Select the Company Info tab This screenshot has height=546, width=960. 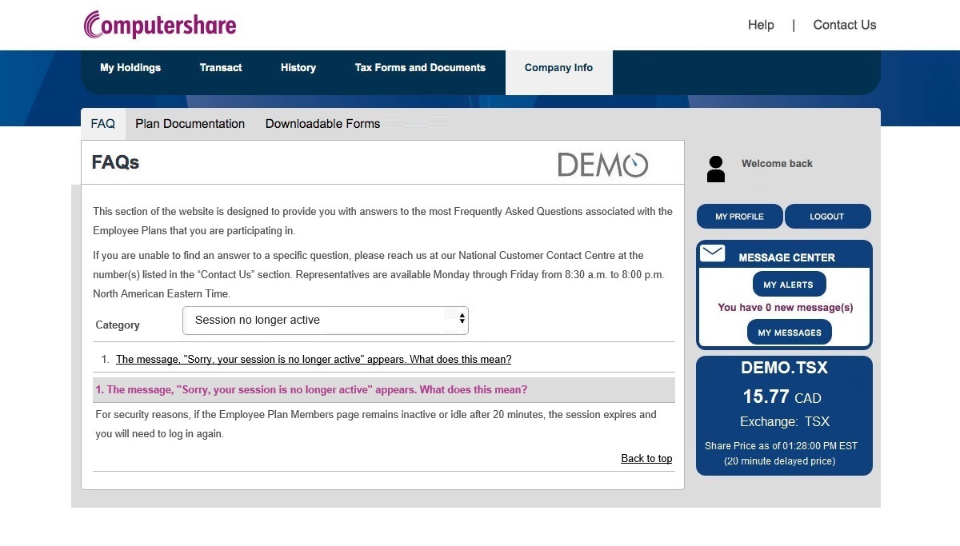pos(558,68)
